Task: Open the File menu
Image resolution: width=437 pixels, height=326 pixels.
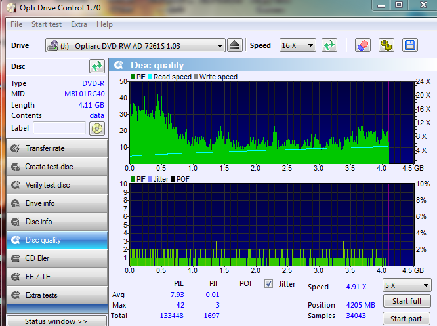Action: coord(16,24)
